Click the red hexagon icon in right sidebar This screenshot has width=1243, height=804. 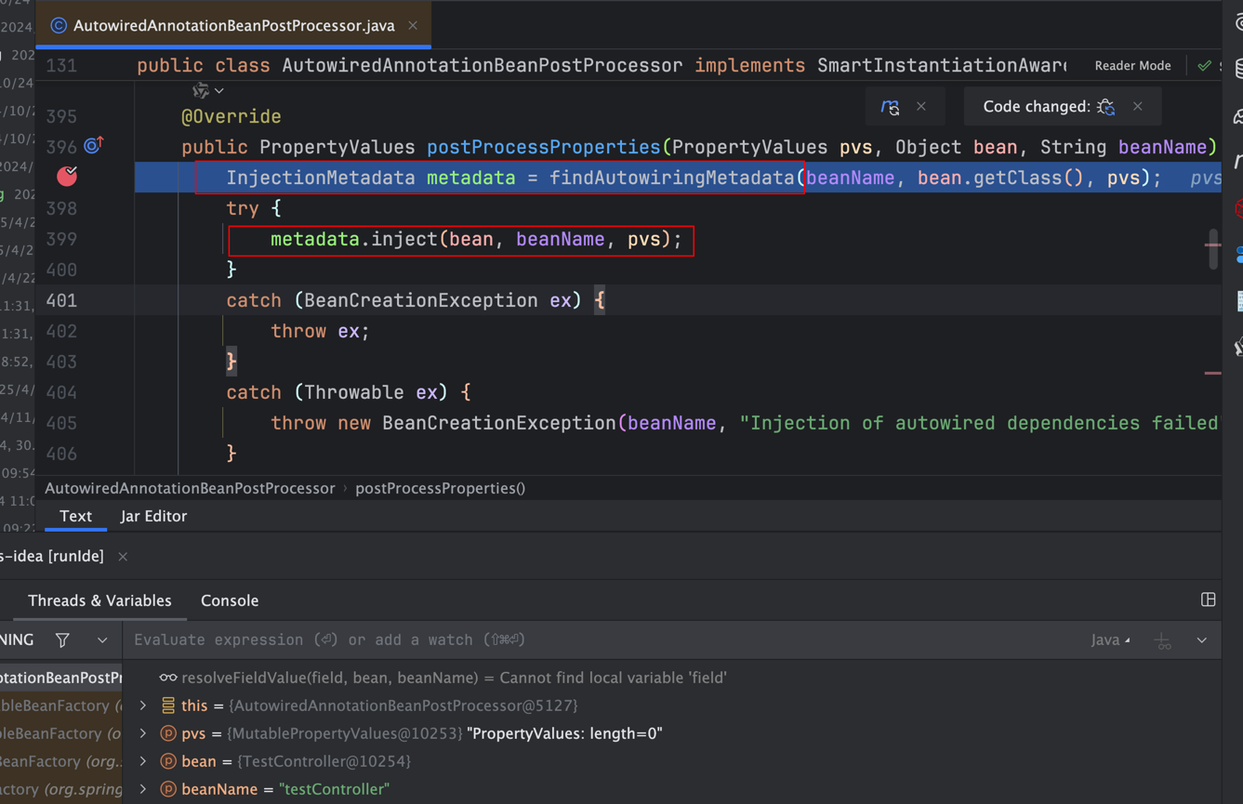[1237, 208]
